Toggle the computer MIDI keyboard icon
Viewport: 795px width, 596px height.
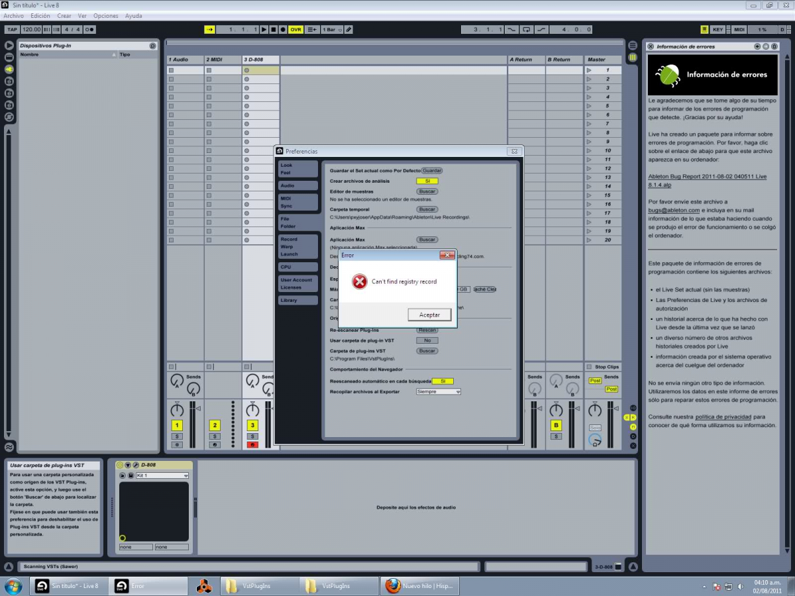point(705,29)
